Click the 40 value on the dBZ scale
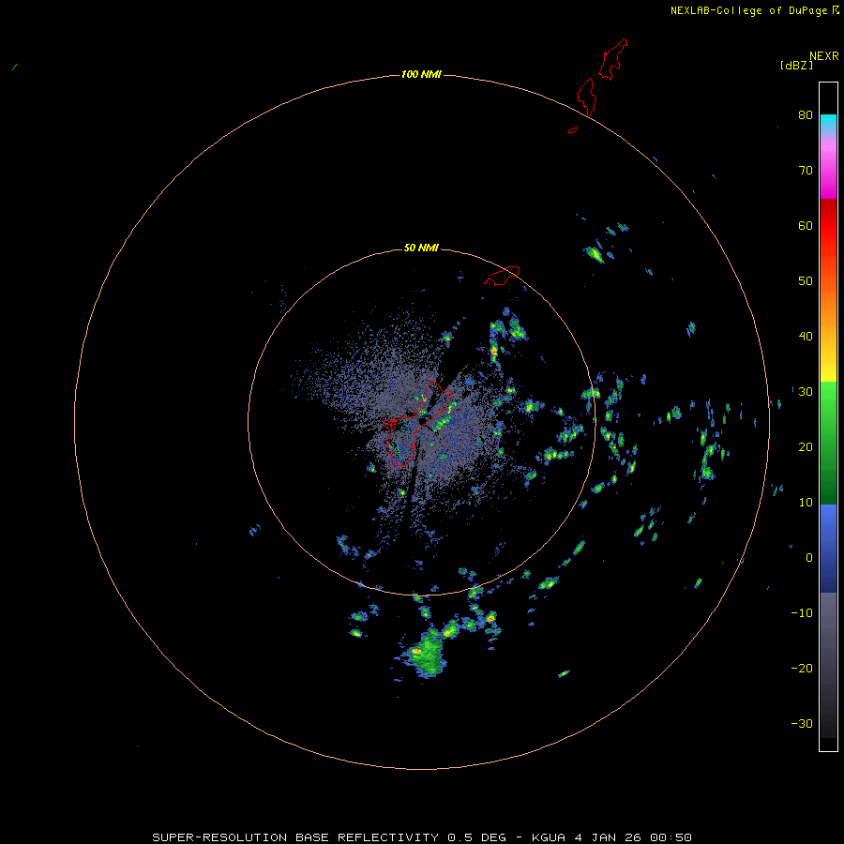This screenshot has height=844, width=844. coord(806,337)
